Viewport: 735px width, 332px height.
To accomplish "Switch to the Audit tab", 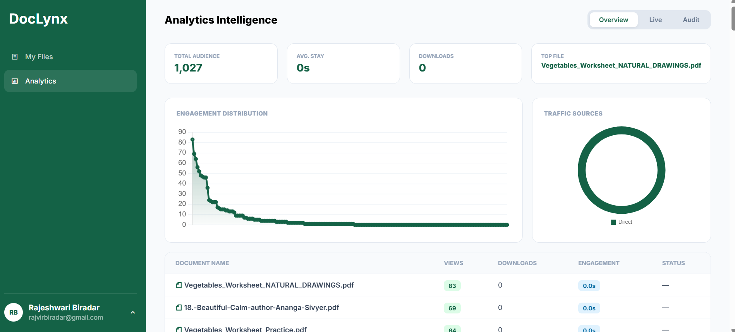I will 690,20.
